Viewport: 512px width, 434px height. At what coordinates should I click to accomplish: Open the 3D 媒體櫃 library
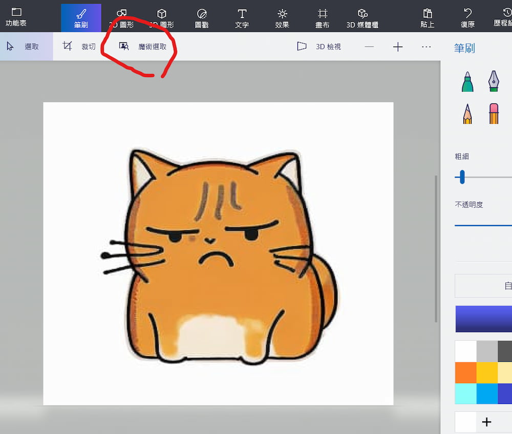pos(362,17)
